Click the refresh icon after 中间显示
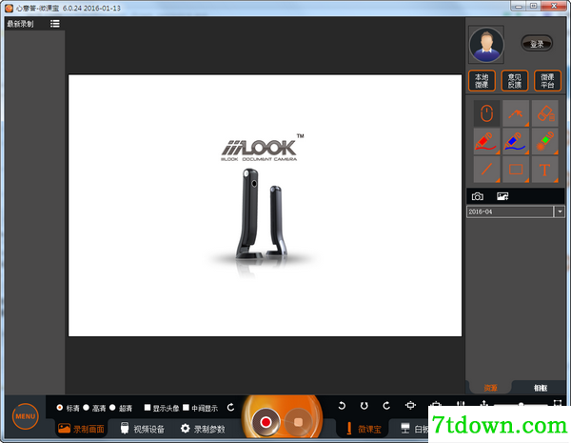The image size is (571, 443). tap(230, 407)
